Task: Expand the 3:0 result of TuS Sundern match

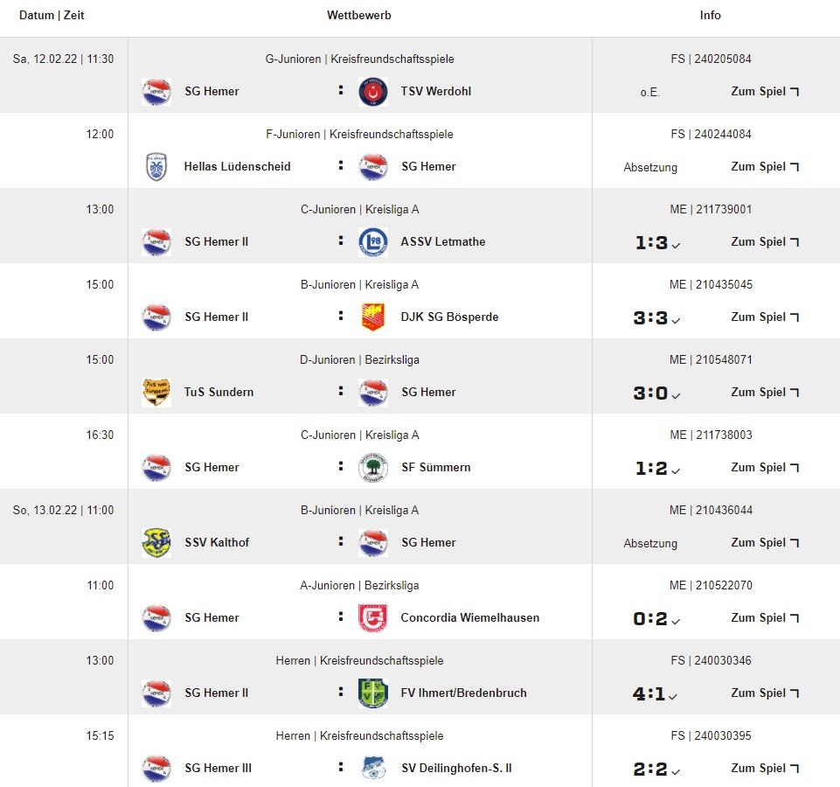Action: click(x=657, y=393)
